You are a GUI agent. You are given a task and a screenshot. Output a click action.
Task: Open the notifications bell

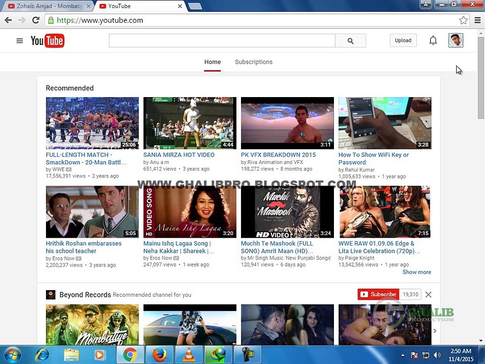(433, 40)
